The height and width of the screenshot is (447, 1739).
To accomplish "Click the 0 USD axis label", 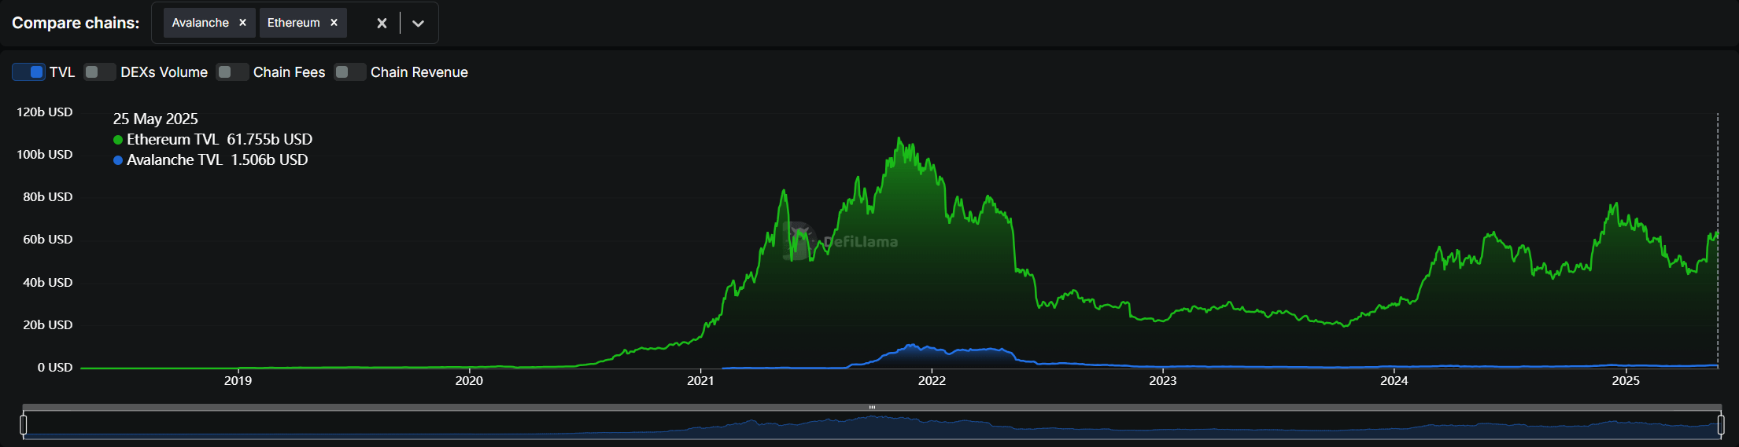I will [x=55, y=368].
